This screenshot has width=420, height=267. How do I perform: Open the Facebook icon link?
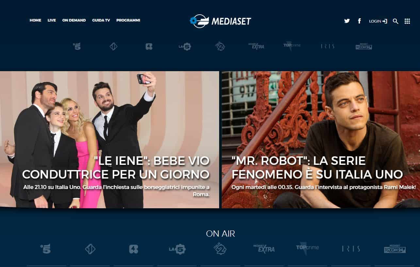359,21
